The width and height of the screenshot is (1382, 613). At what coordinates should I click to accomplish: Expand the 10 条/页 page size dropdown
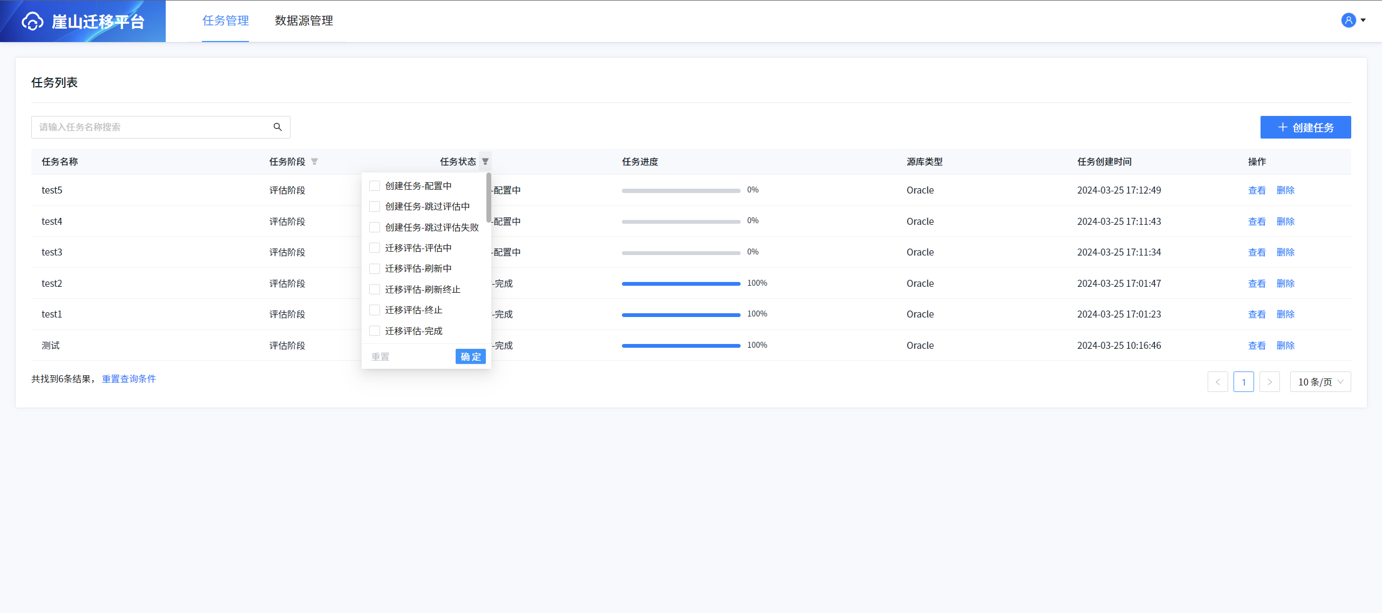1320,382
